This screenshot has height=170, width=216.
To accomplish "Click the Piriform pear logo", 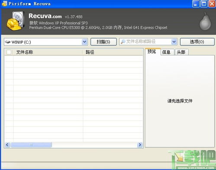I will tap(206, 21).
